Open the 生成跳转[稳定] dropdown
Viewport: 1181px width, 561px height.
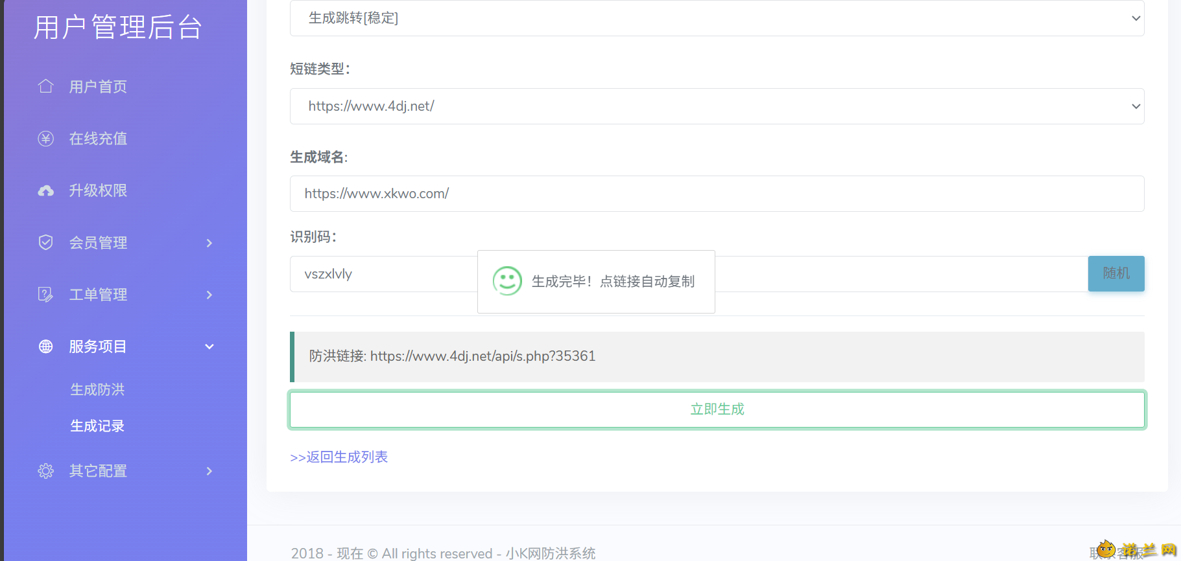point(717,18)
